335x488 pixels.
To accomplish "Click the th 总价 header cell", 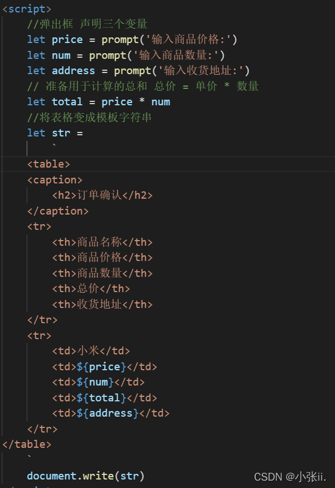I will pyautogui.click(x=91, y=289).
